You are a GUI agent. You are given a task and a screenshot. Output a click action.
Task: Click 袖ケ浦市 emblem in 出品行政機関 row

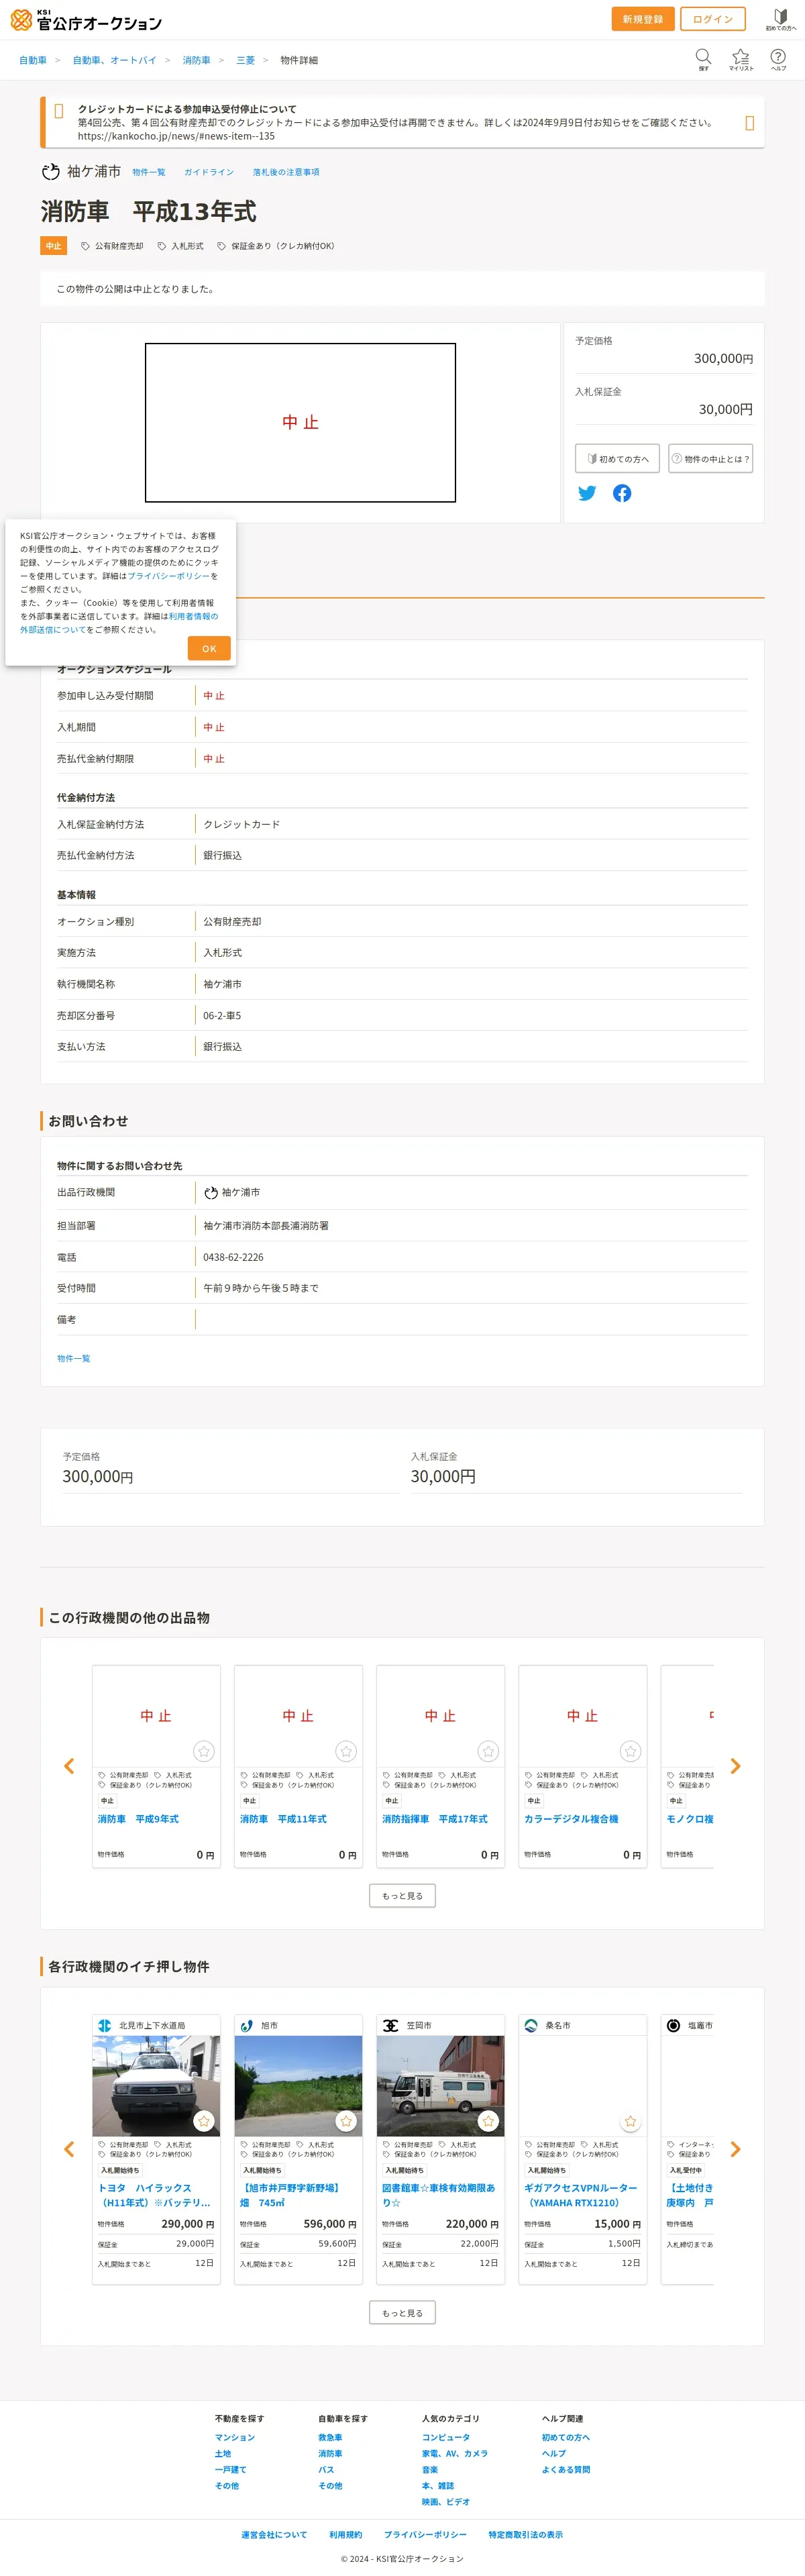(x=211, y=1193)
